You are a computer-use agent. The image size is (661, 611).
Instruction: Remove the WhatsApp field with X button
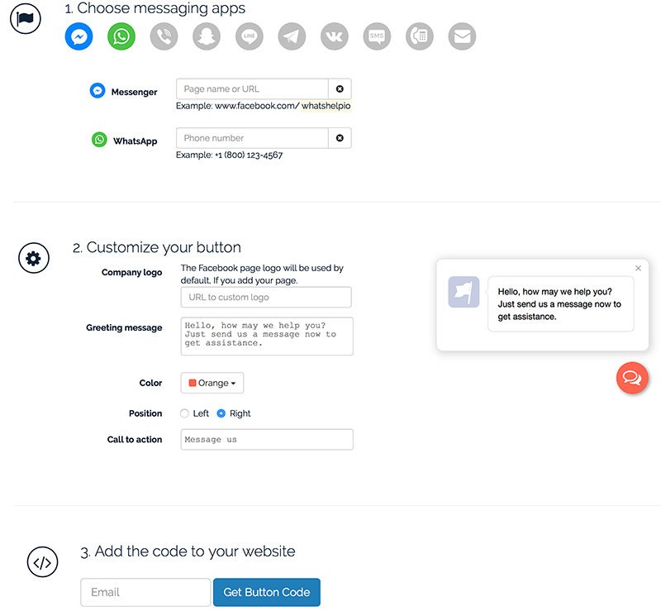click(x=340, y=138)
